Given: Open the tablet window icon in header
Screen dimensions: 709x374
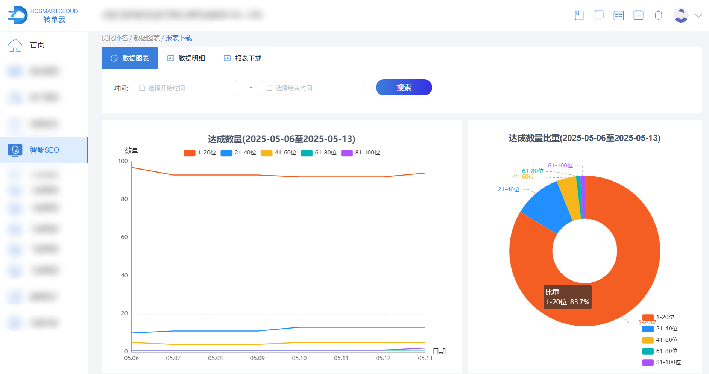Looking at the screenshot, I should click(x=598, y=15).
